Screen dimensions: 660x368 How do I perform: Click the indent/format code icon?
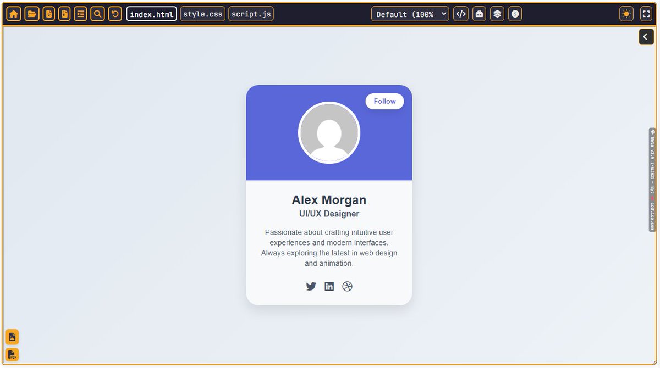click(x=81, y=14)
